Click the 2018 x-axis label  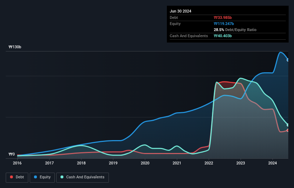click(x=81, y=163)
